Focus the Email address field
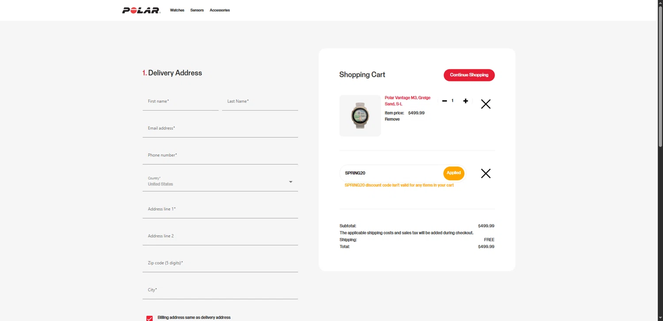This screenshot has height=321, width=663. (x=220, y=129)
